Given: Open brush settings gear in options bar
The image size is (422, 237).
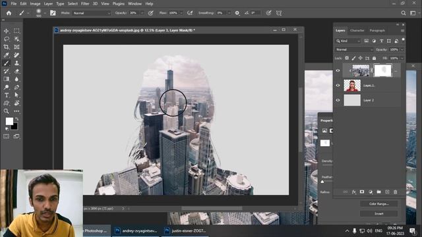Looking at the screenshot, I should tap(237, 13).
